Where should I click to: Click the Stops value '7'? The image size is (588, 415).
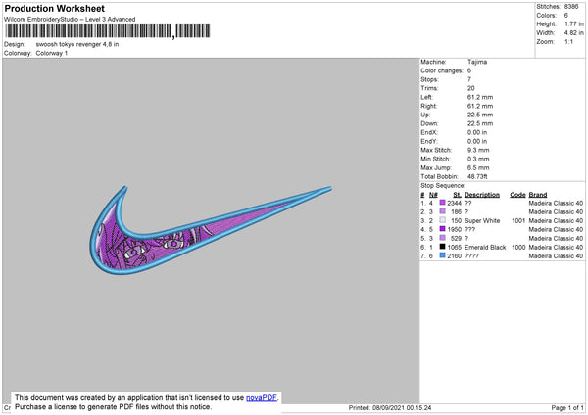[x=469, y=79]
